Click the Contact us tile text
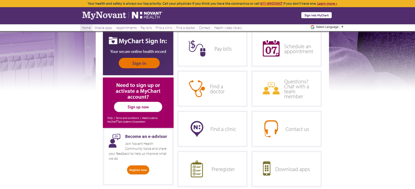415x189 pixels. [297, 129]
